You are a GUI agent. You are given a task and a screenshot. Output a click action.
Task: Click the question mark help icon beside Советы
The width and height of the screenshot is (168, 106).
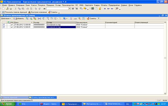99,18
